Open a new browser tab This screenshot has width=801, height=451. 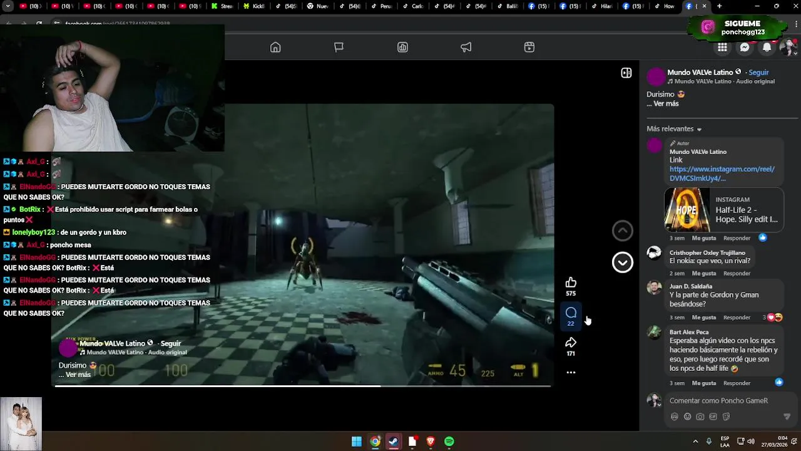(x=719, y=6)
